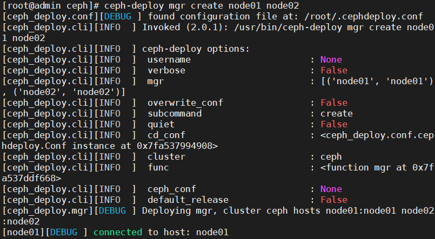Screen dimensions: 435x239
Task: Click the path '/root/.cephdeploy.conf'
Action: click(x=364, y=16)
